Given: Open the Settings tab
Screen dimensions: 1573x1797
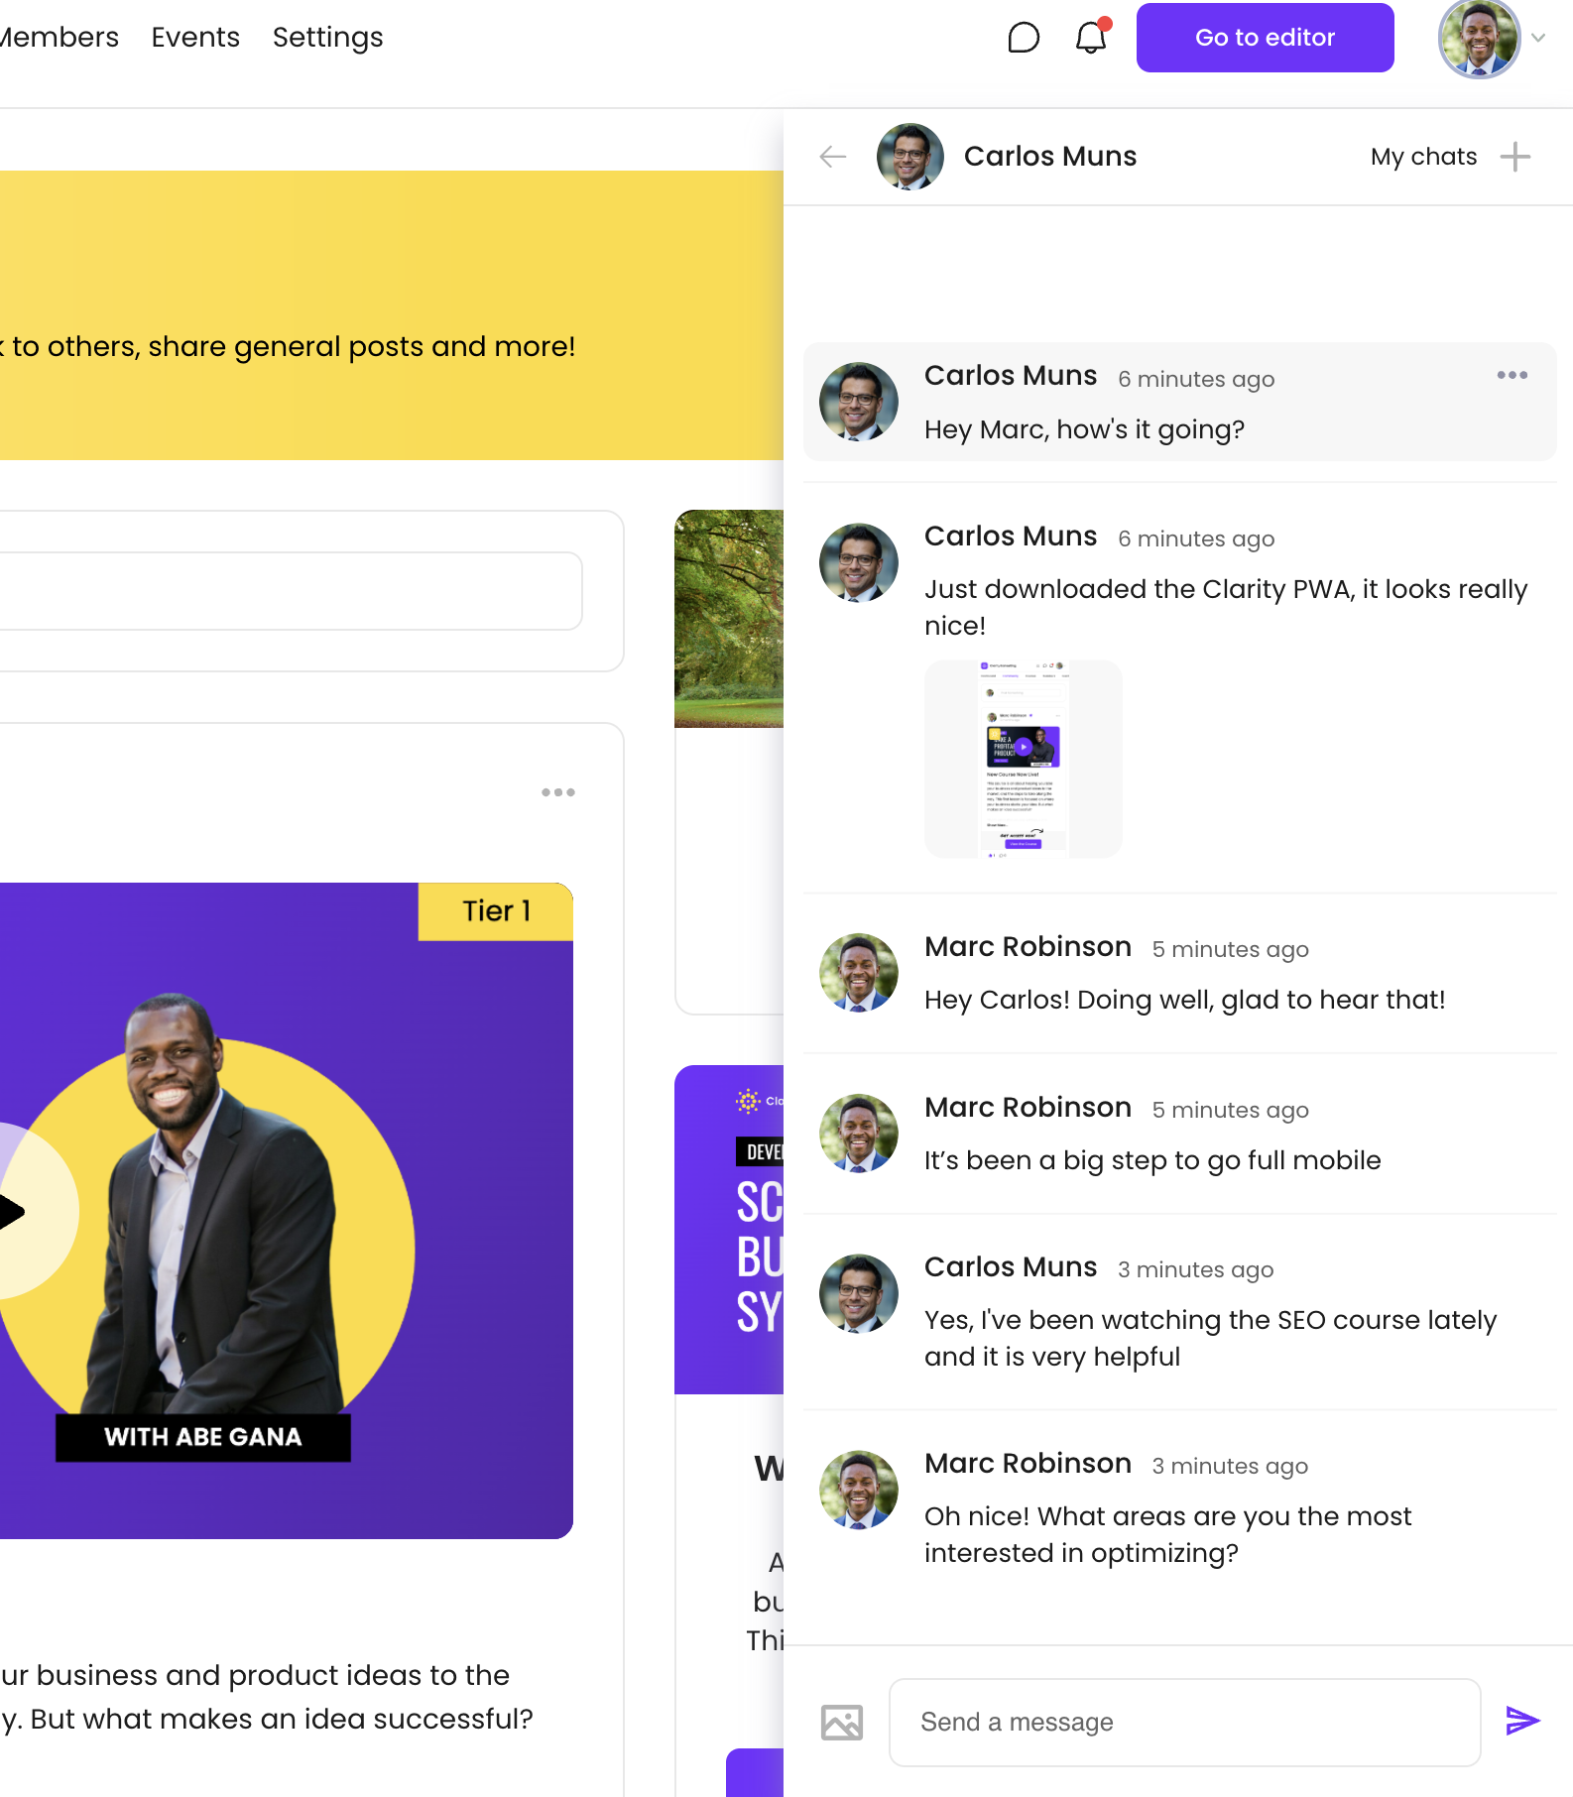Looking at the screenshot, I should coord(327,38).
